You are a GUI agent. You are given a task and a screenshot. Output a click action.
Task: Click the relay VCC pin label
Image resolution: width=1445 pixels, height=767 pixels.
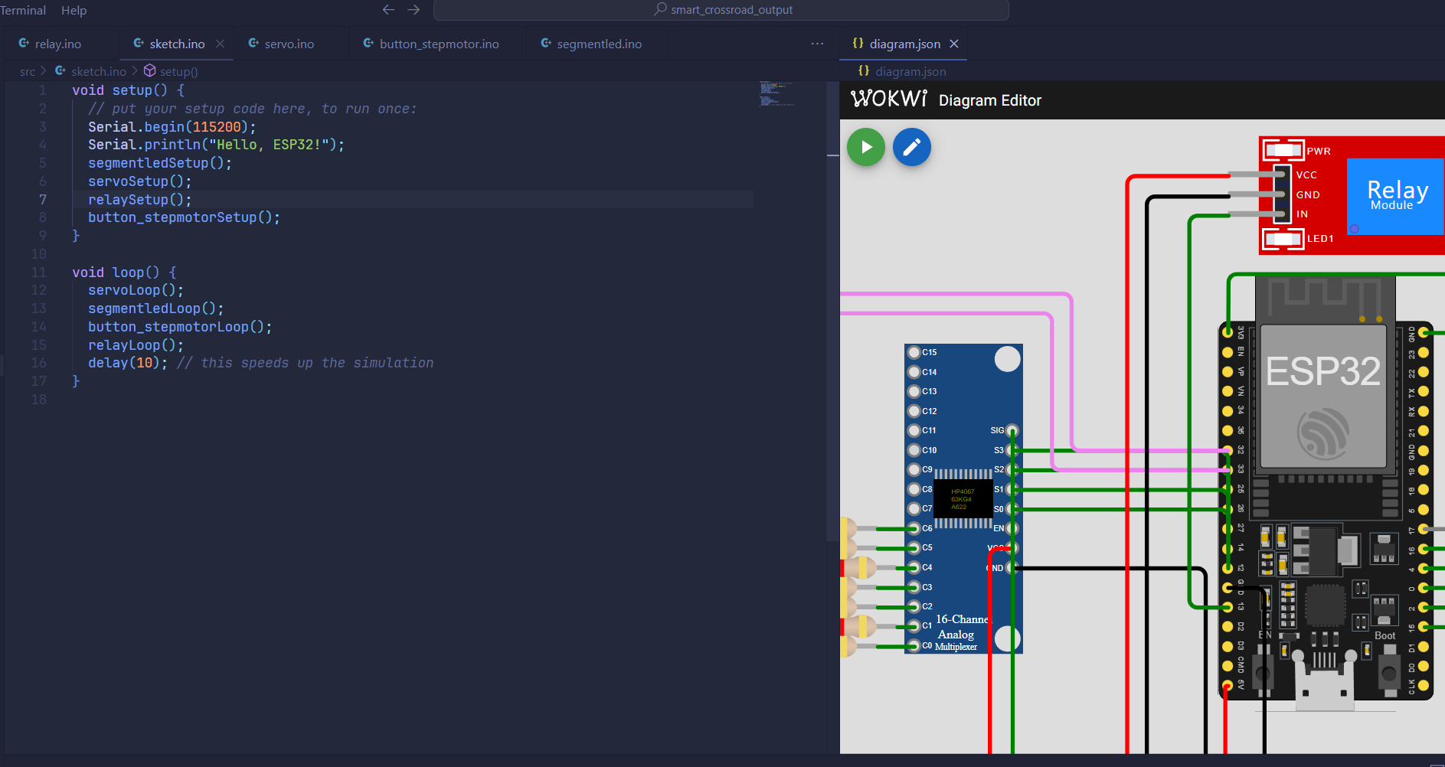click(1306, 175)
